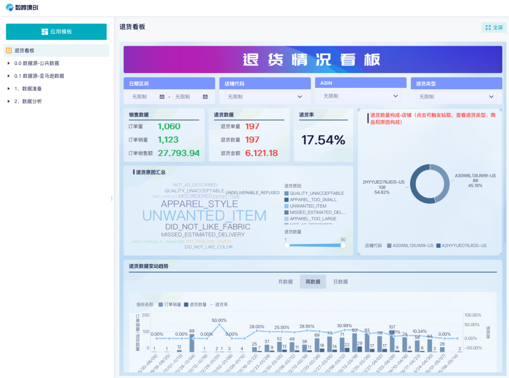This screenshot has width=509, height=378.
Task: Click MISORDERED in the word cloud
Action: coord(195,196)
